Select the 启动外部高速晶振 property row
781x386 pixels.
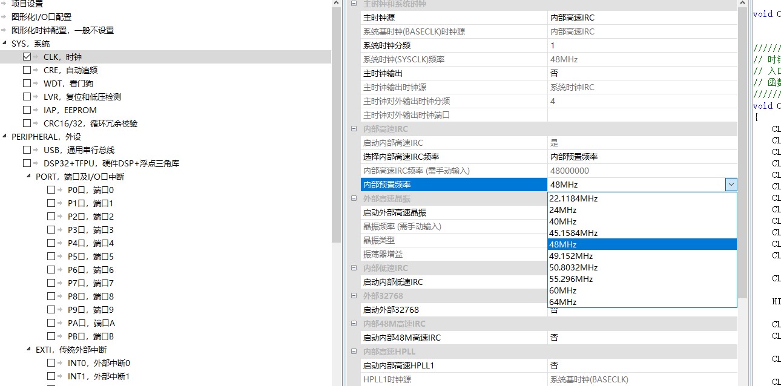(454, 212)
